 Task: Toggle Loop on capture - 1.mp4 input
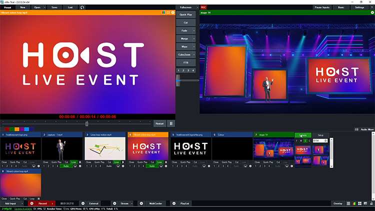pyautogui.click(x=74, y=162)
